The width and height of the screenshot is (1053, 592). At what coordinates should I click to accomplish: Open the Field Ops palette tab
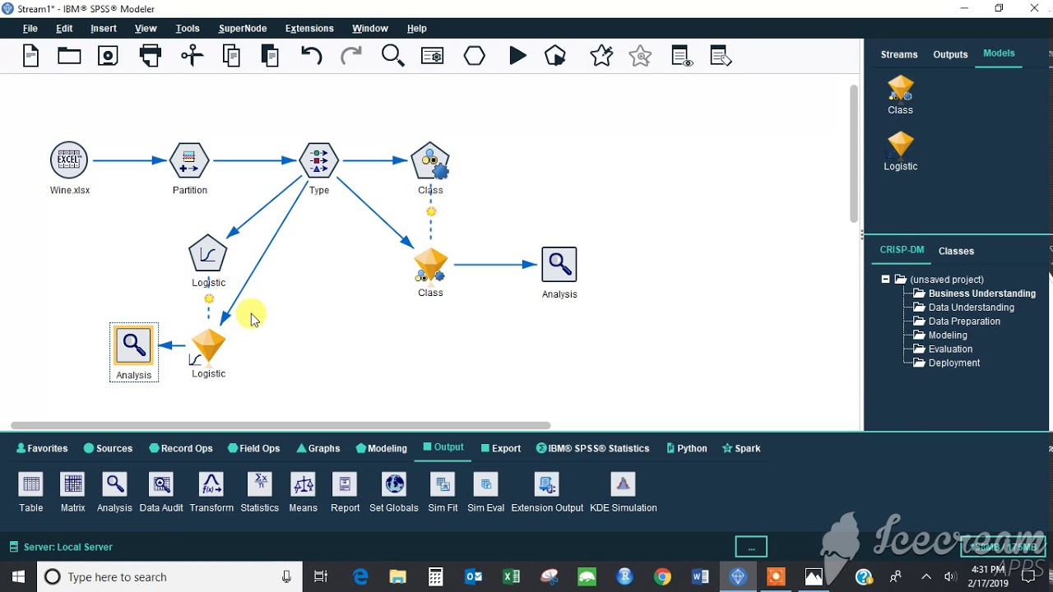click(254, 448)
